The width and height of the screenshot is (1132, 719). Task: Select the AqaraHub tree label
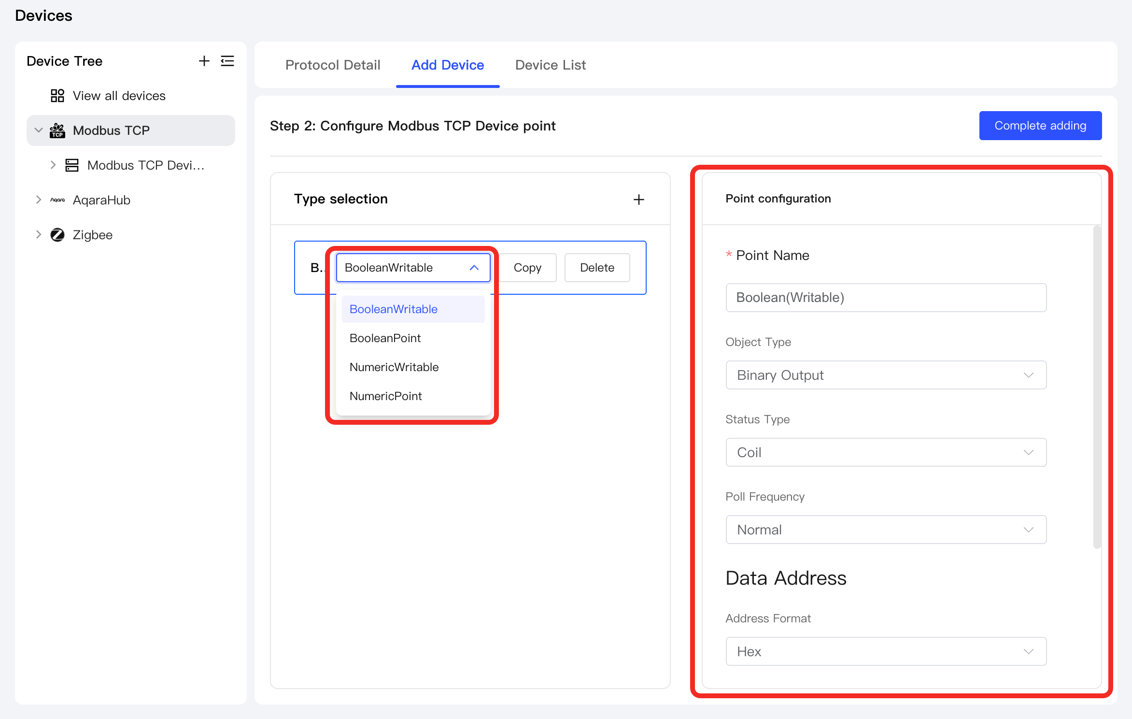click(x=101, y=200)
